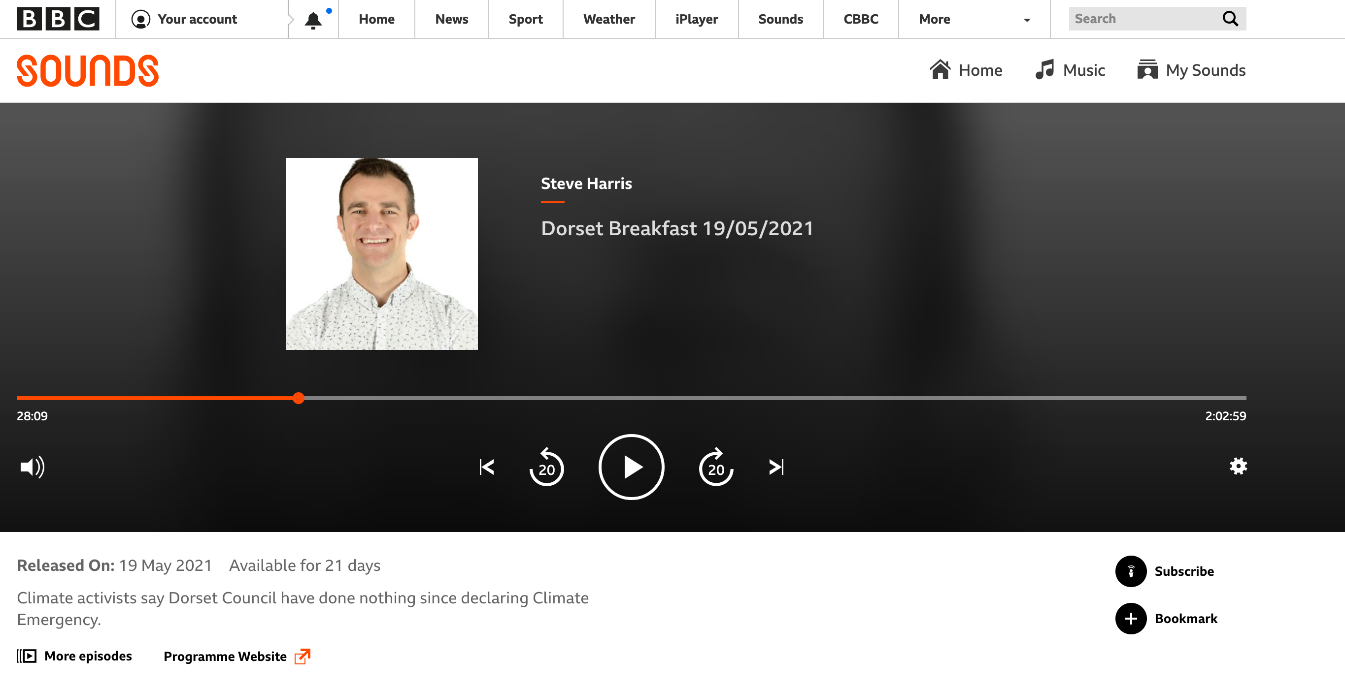Skip to previous track
The height and width of the screenshot is (688, 1345).
[x=487, y=467]
